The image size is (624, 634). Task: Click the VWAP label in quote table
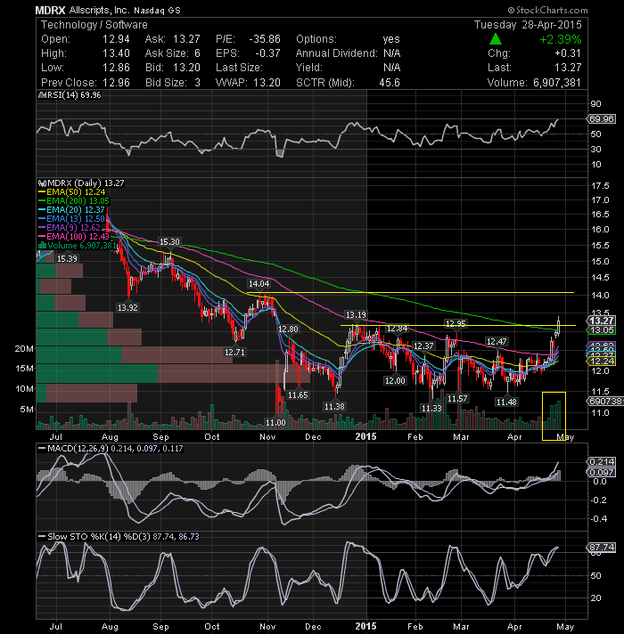tap(232, 83)
